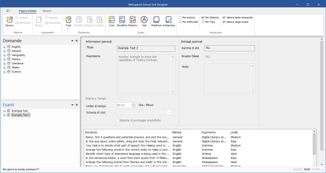Expand the Example Test exam node

pos(4,111)
